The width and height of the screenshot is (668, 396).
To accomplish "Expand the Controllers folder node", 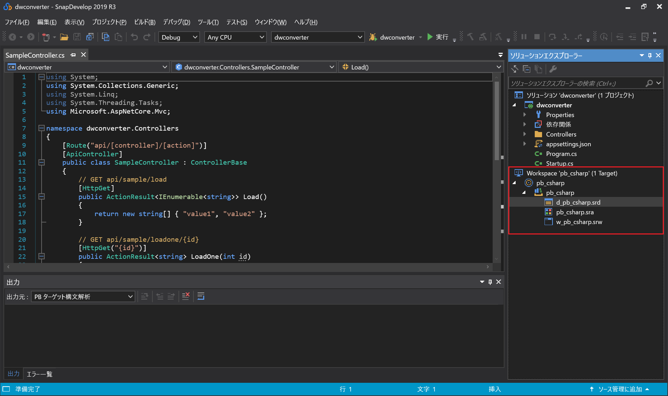I will point(525,134).
